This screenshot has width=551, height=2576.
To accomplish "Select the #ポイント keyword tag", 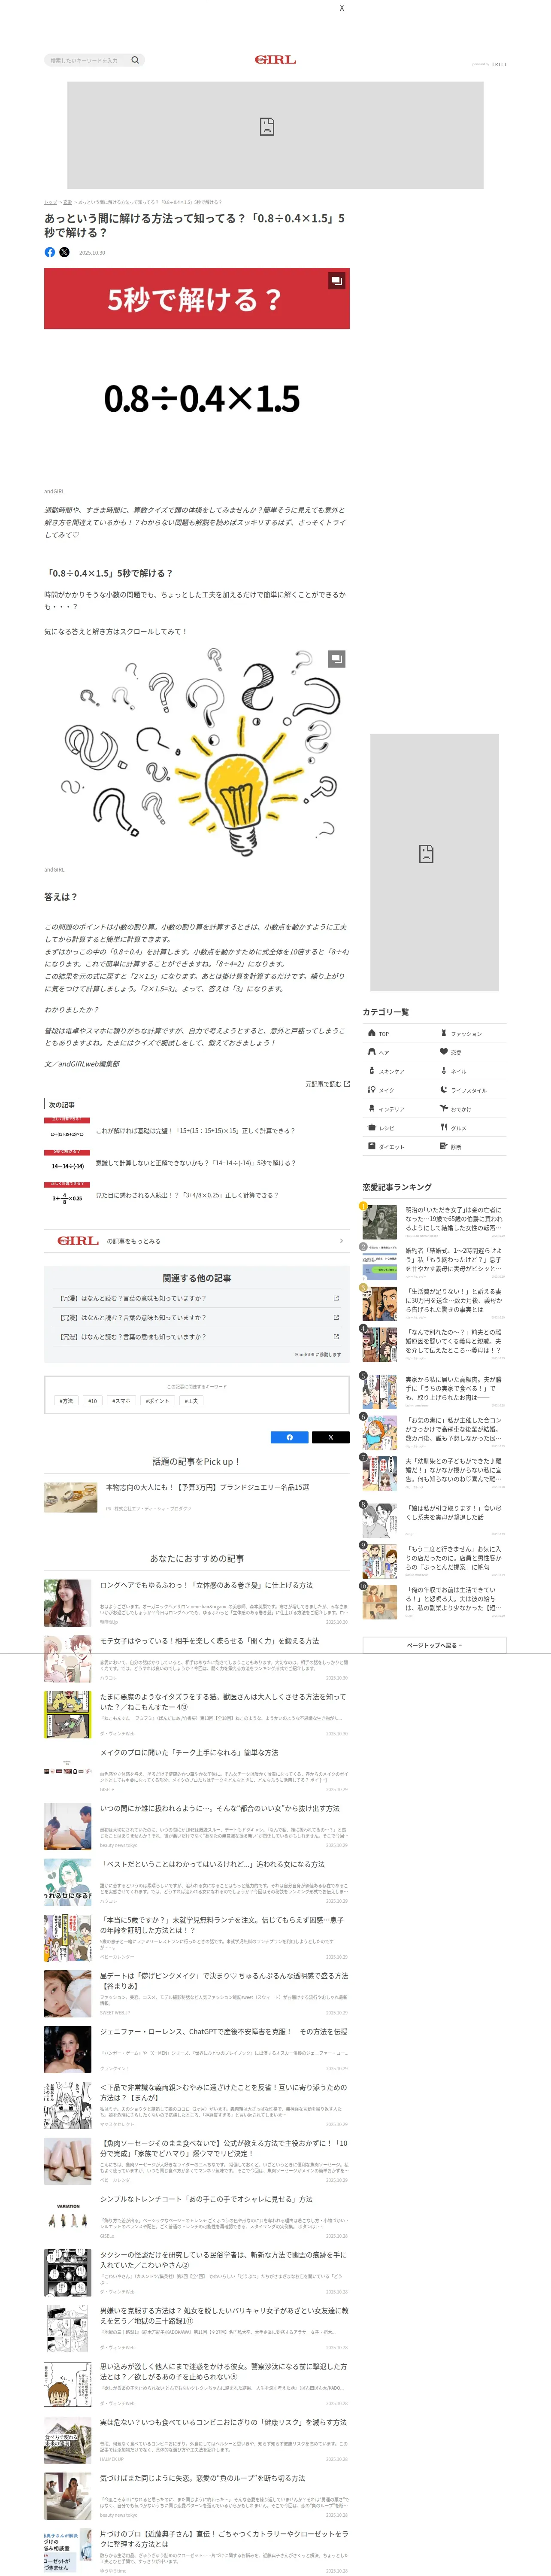I will [158, 1401].
